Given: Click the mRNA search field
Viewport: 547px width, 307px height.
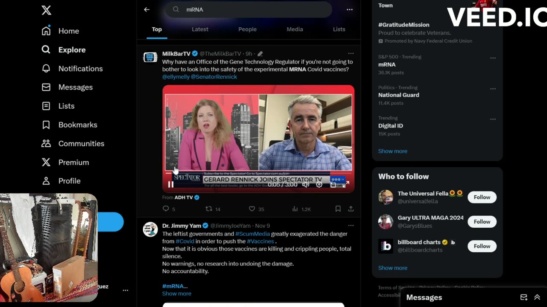Looking at the screenshot, I should coord(249,9).
